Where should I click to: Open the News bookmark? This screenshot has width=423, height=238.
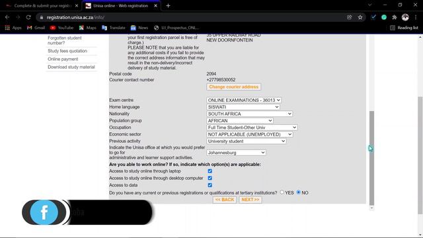(x=139, y=28)
